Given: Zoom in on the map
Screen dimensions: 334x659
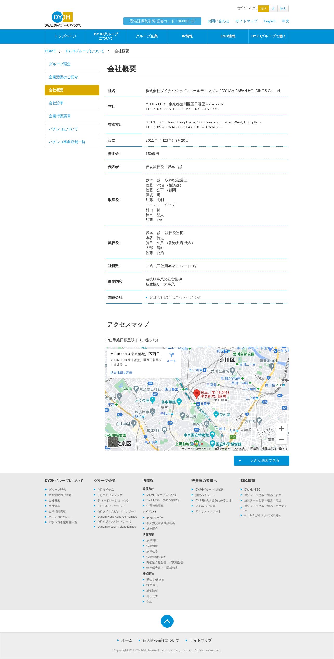Looking at the screenshot, I should coord(281,428).
